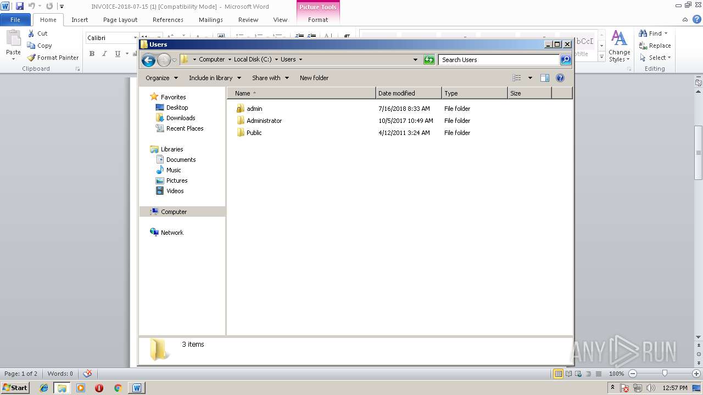
Task: Go back with Explorer's Back arrow
Action: (148, 60)
